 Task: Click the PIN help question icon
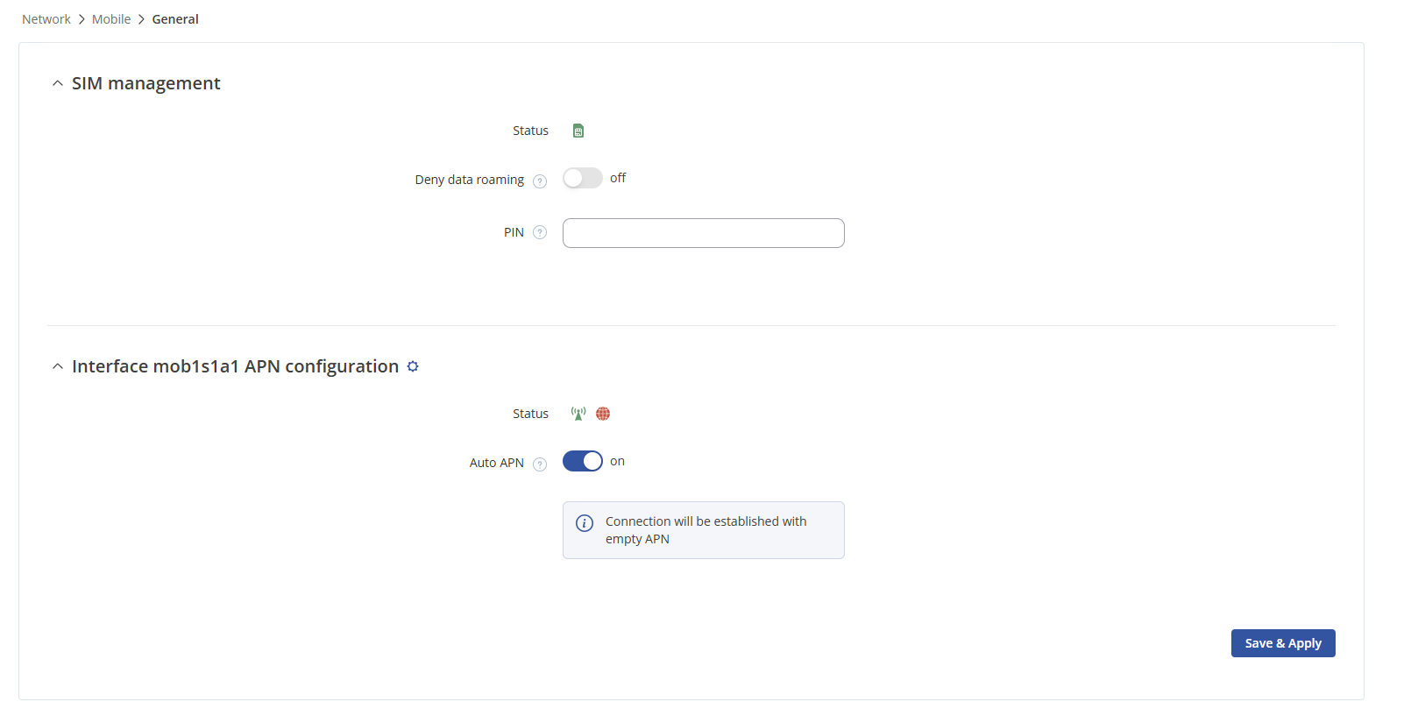tap(540, 232)
